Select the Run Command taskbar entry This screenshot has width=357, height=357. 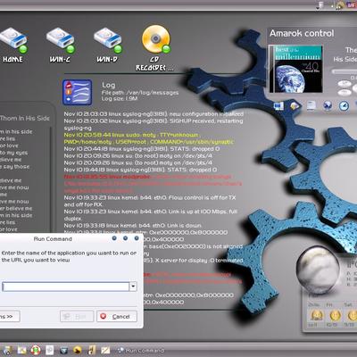coord(141,351)
